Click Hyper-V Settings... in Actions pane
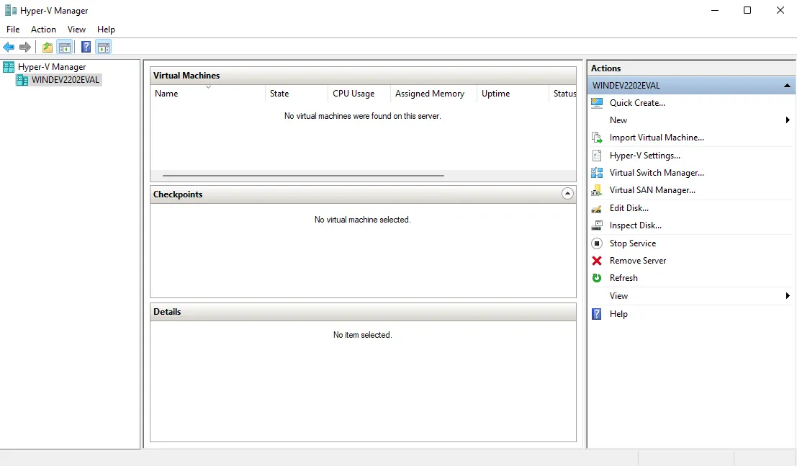Viewport: 797px width, 466px height. tap(644, 156)
